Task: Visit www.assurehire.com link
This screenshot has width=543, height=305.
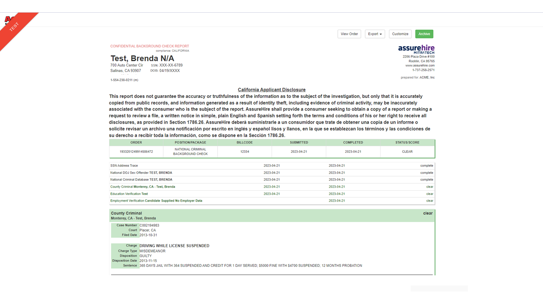Action: point(416,65)
